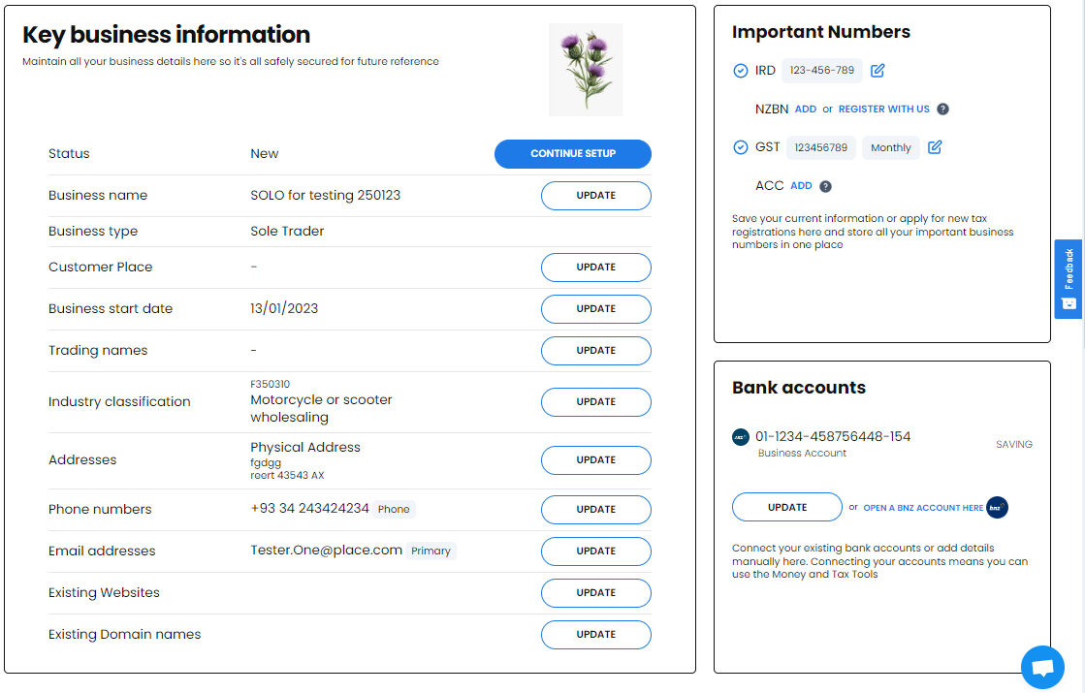
Task: Click Register With Us link
Action: [883, 110]
